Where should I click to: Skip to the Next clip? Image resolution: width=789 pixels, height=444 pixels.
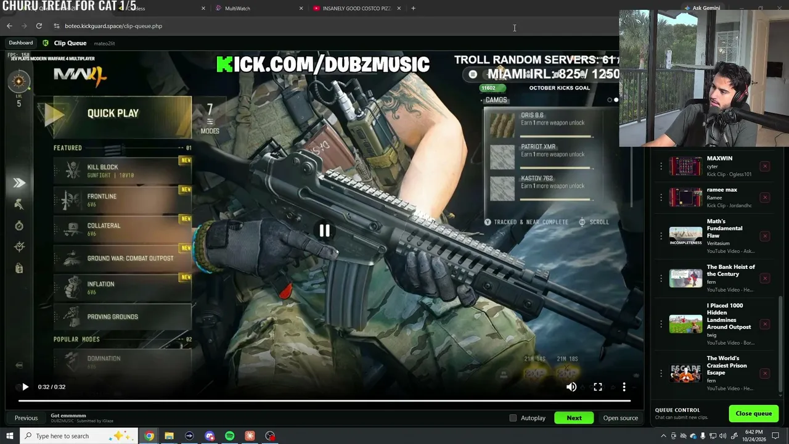coord(574,418)
